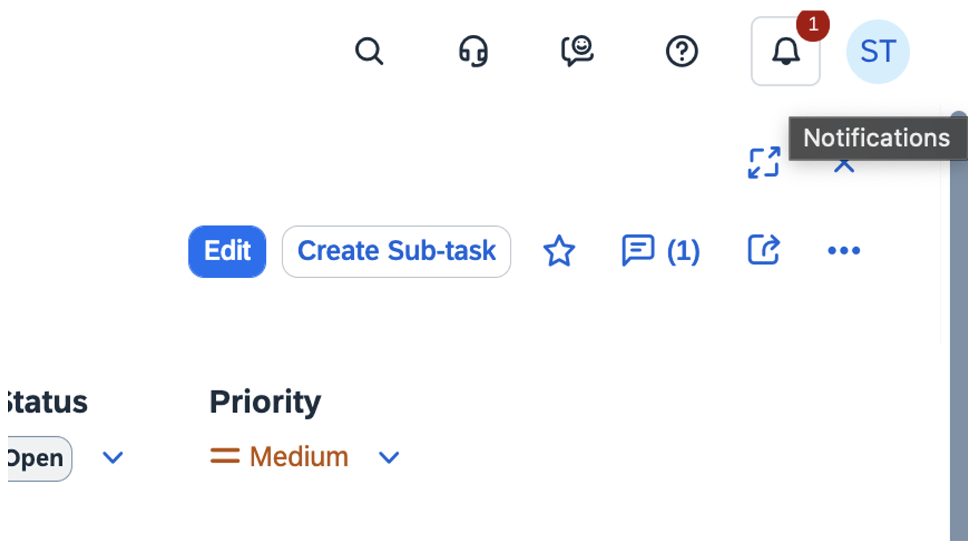Click the orange Medium priority icon

point(225,456)
